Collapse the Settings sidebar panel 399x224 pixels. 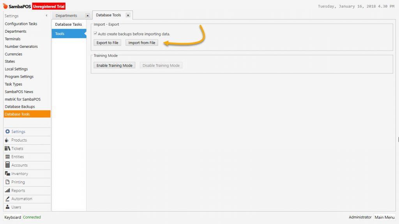click(x=47, y=16)
